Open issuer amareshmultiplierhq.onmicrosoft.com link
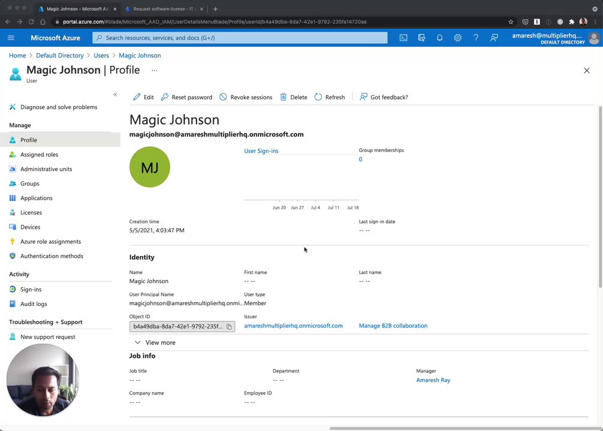The image size is (603, 431). pos(293,326)
